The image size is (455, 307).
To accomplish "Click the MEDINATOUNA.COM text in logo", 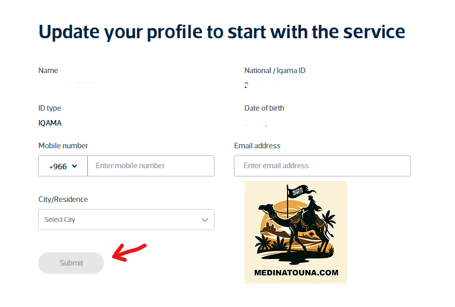I will click(x=296, y=273).
